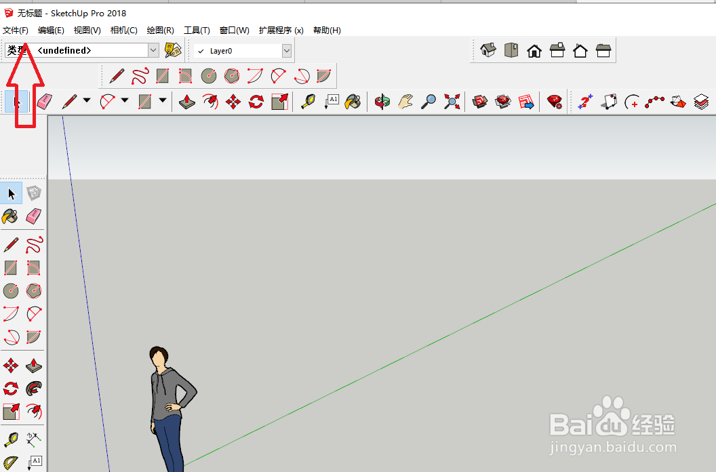Expand the undefined type dropdown

click(153, 50)
